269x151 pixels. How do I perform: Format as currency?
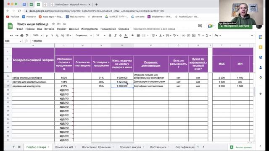pos(47,35)
